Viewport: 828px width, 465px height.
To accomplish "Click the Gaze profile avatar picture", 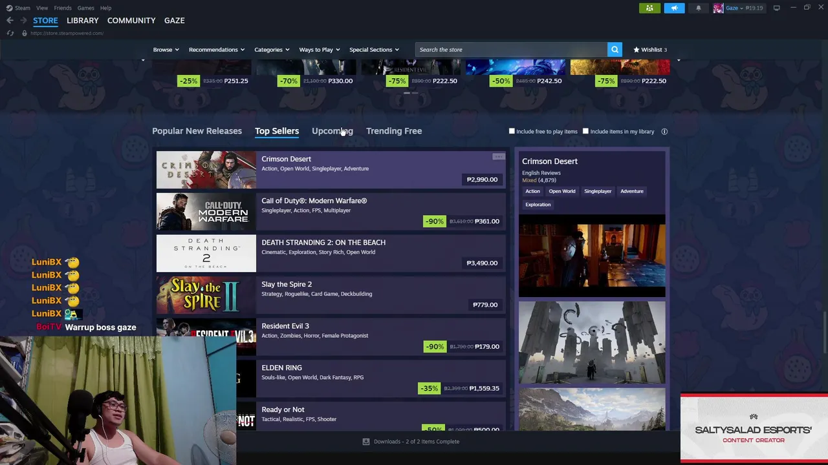I will pos(718,8).
